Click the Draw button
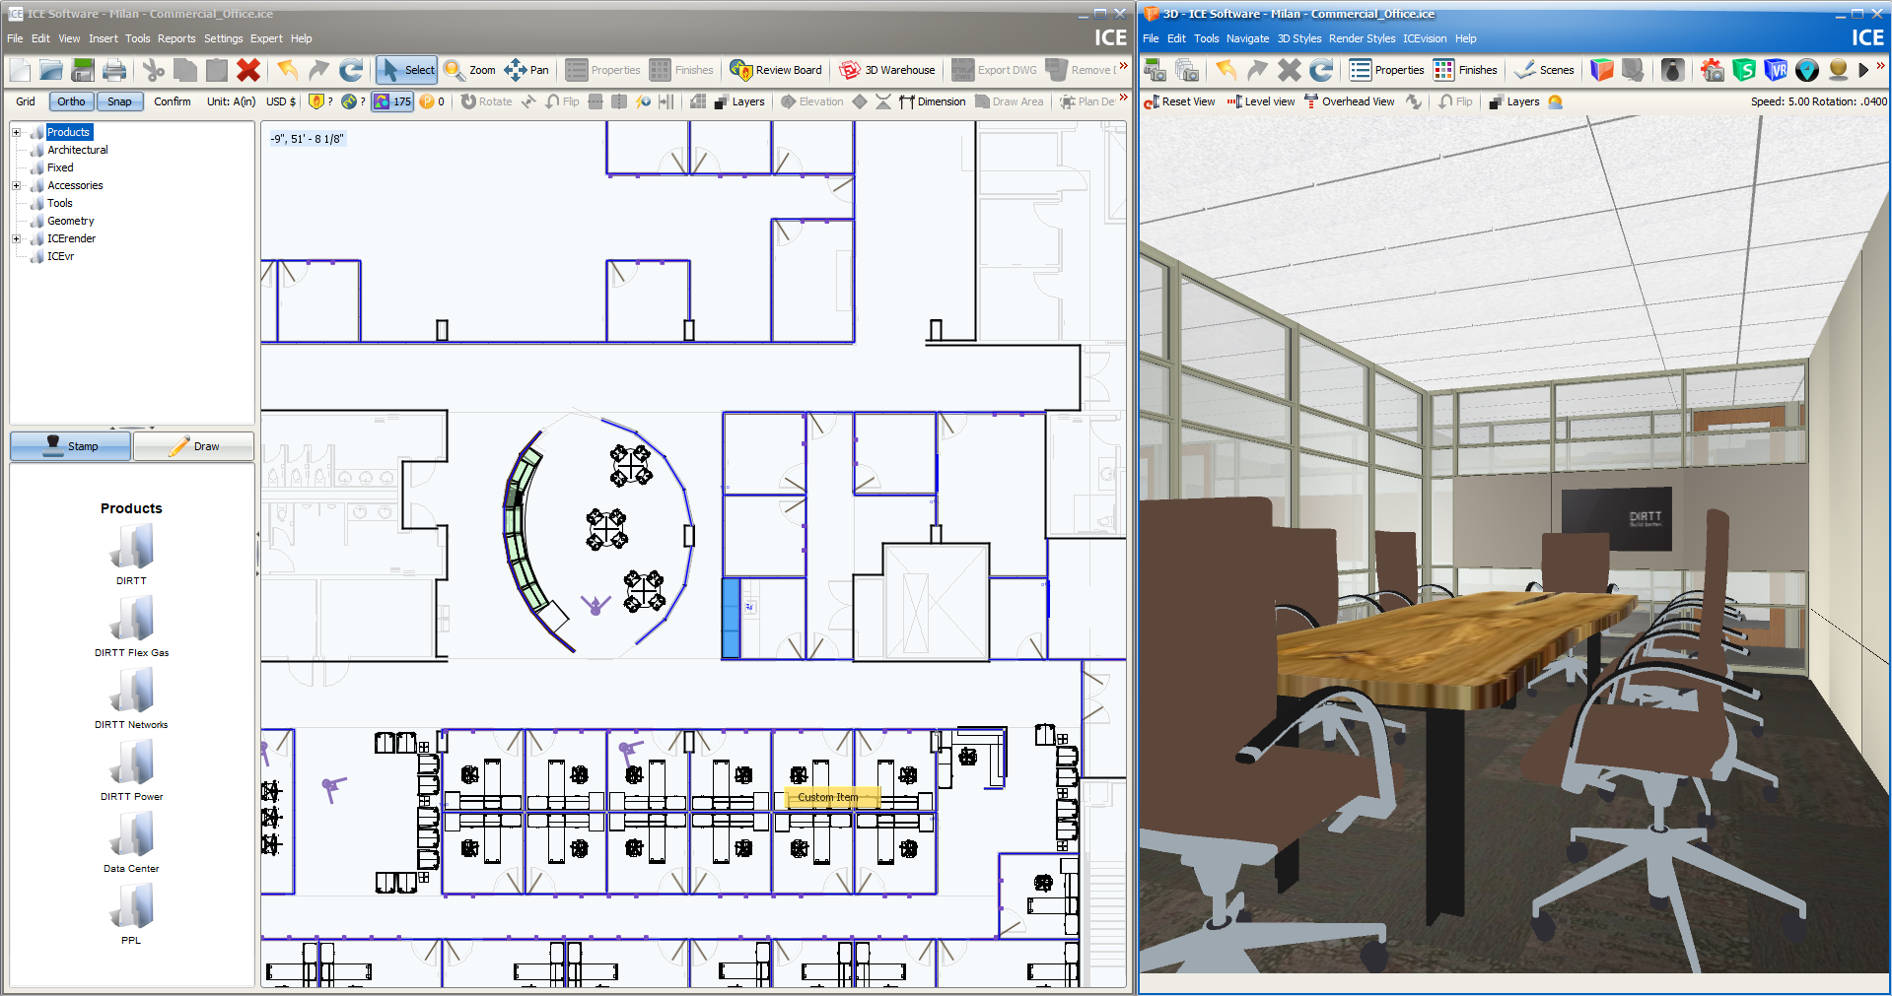The height and width of the screenshot is (996, 1892). pyautogui.click(x=194, y=446)
